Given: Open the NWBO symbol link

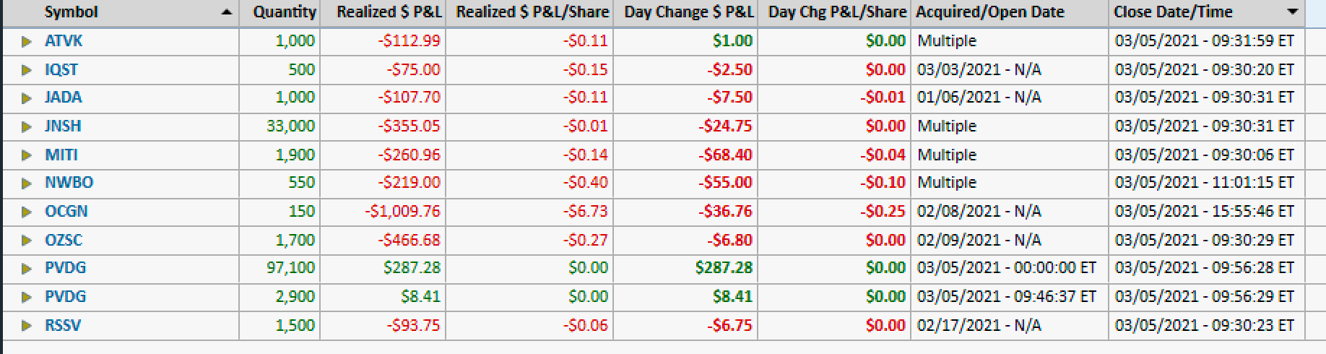Looking at the screenshot, I should coord(69,183).
